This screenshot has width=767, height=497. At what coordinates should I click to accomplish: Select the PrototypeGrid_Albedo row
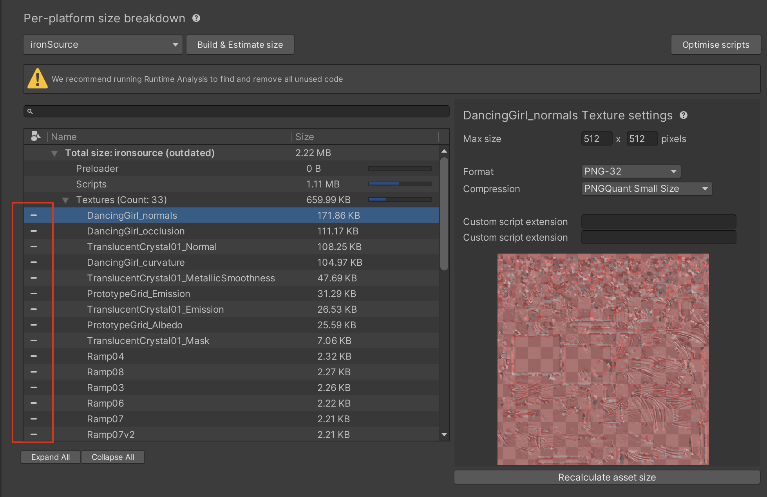click(x=232, y=325)
